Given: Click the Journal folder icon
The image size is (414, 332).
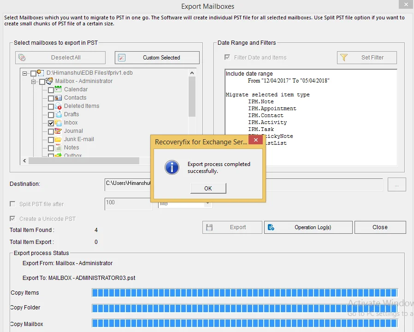Looking at the screenshot, I should [58, 131].
